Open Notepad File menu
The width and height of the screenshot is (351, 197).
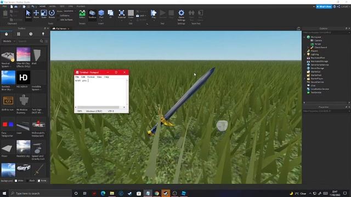77,77
